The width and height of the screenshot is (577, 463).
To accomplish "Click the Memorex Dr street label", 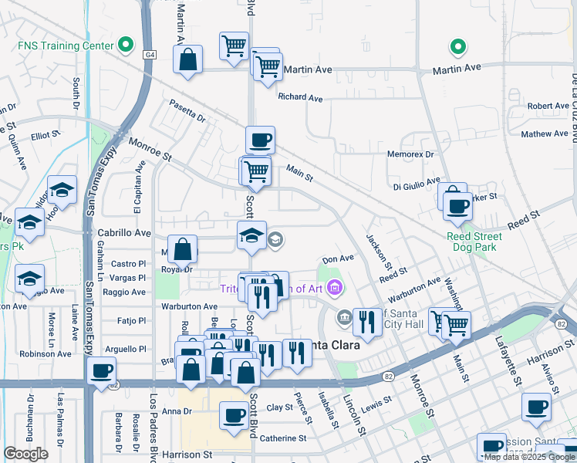I will pyautogui.click(x=410, y=154).
